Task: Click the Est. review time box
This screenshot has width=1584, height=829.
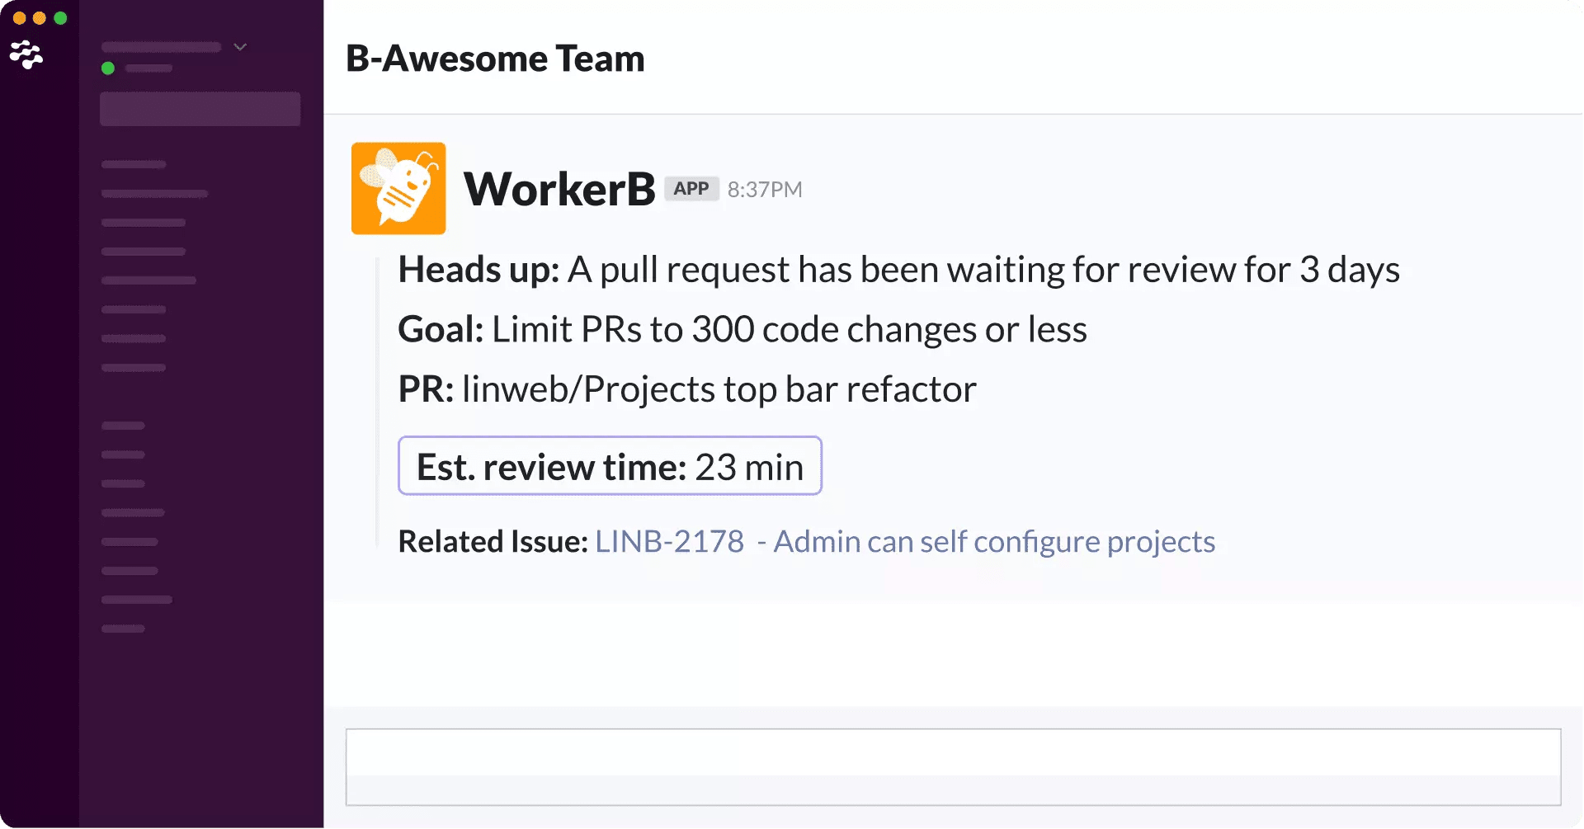Action: point(610,466)
